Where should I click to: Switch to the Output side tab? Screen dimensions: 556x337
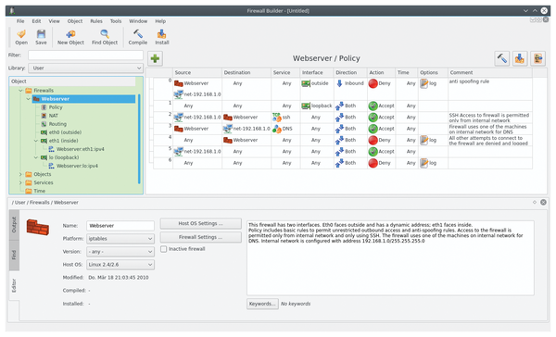click(14, 225)
